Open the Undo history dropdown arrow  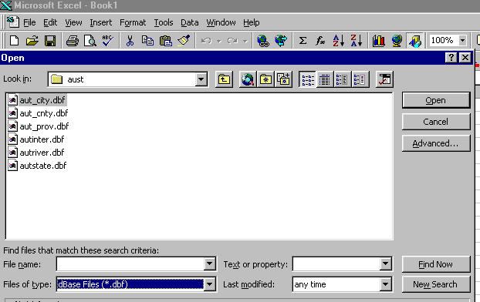tap(219, 41)
